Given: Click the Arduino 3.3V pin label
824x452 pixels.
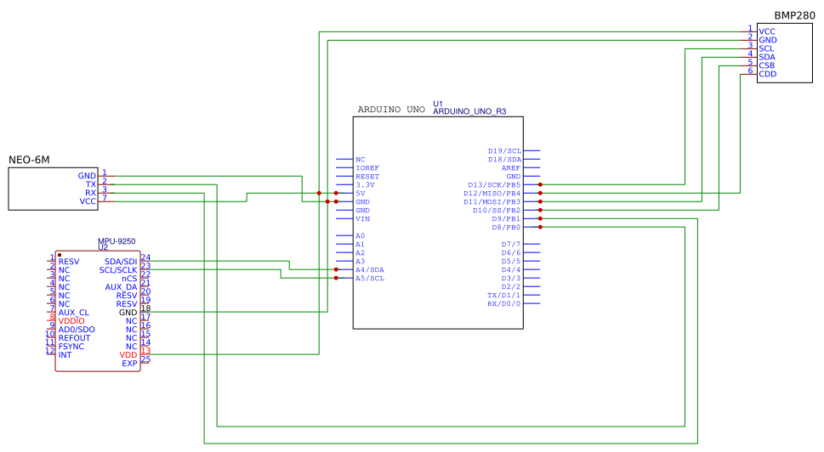Looking at the screenshot, I should coord(365,184).
